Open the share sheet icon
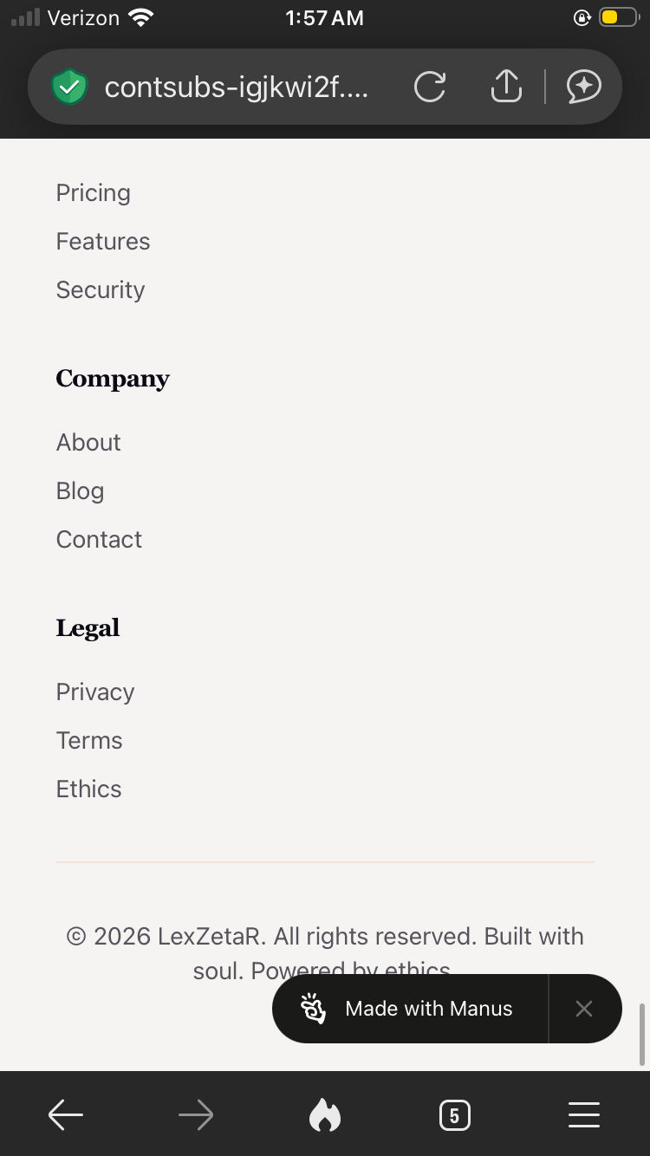 pyautogui.click(x=506, y=86)
